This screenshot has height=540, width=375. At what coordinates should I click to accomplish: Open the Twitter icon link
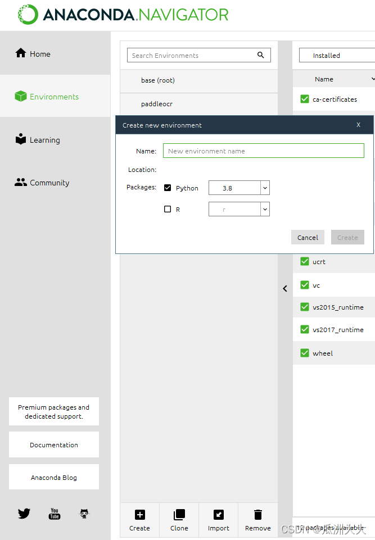coord(24,514)
